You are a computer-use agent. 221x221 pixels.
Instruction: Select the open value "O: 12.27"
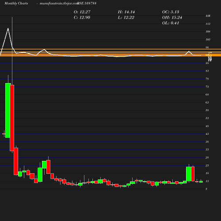(x=82, y=12)
